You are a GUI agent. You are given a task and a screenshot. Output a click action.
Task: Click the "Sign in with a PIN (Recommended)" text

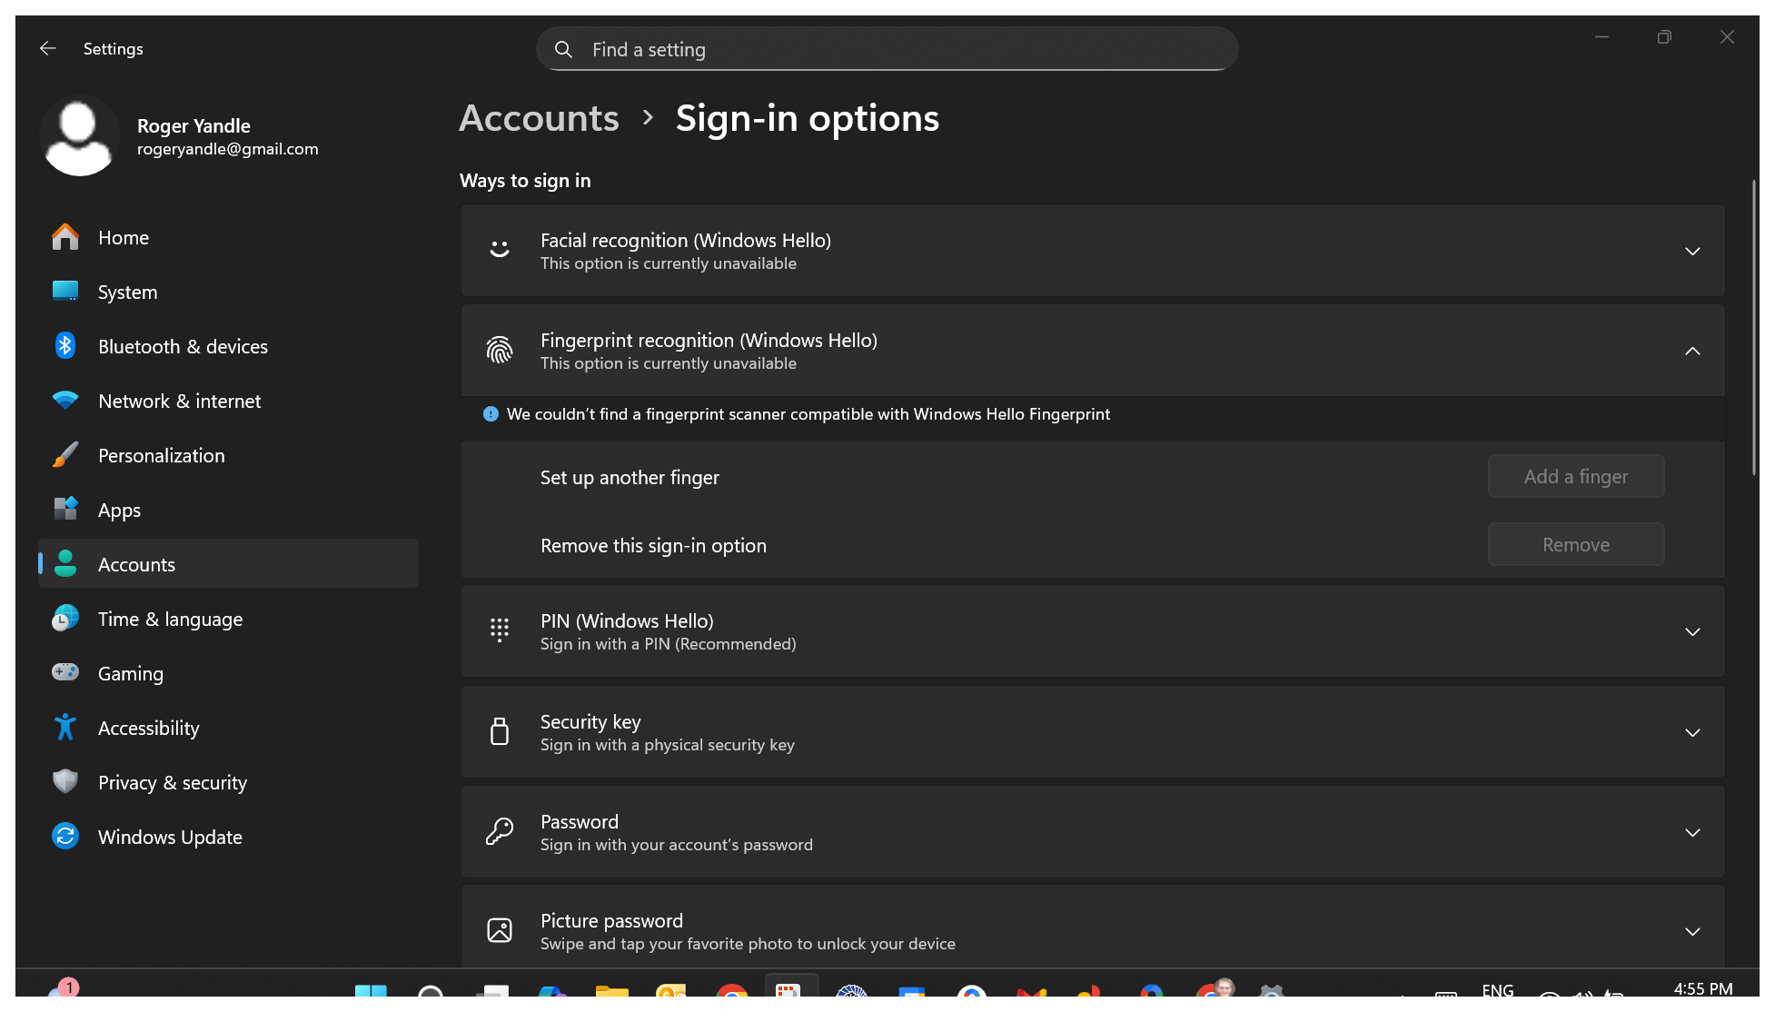pyautogui.click(x=668, y=644)
